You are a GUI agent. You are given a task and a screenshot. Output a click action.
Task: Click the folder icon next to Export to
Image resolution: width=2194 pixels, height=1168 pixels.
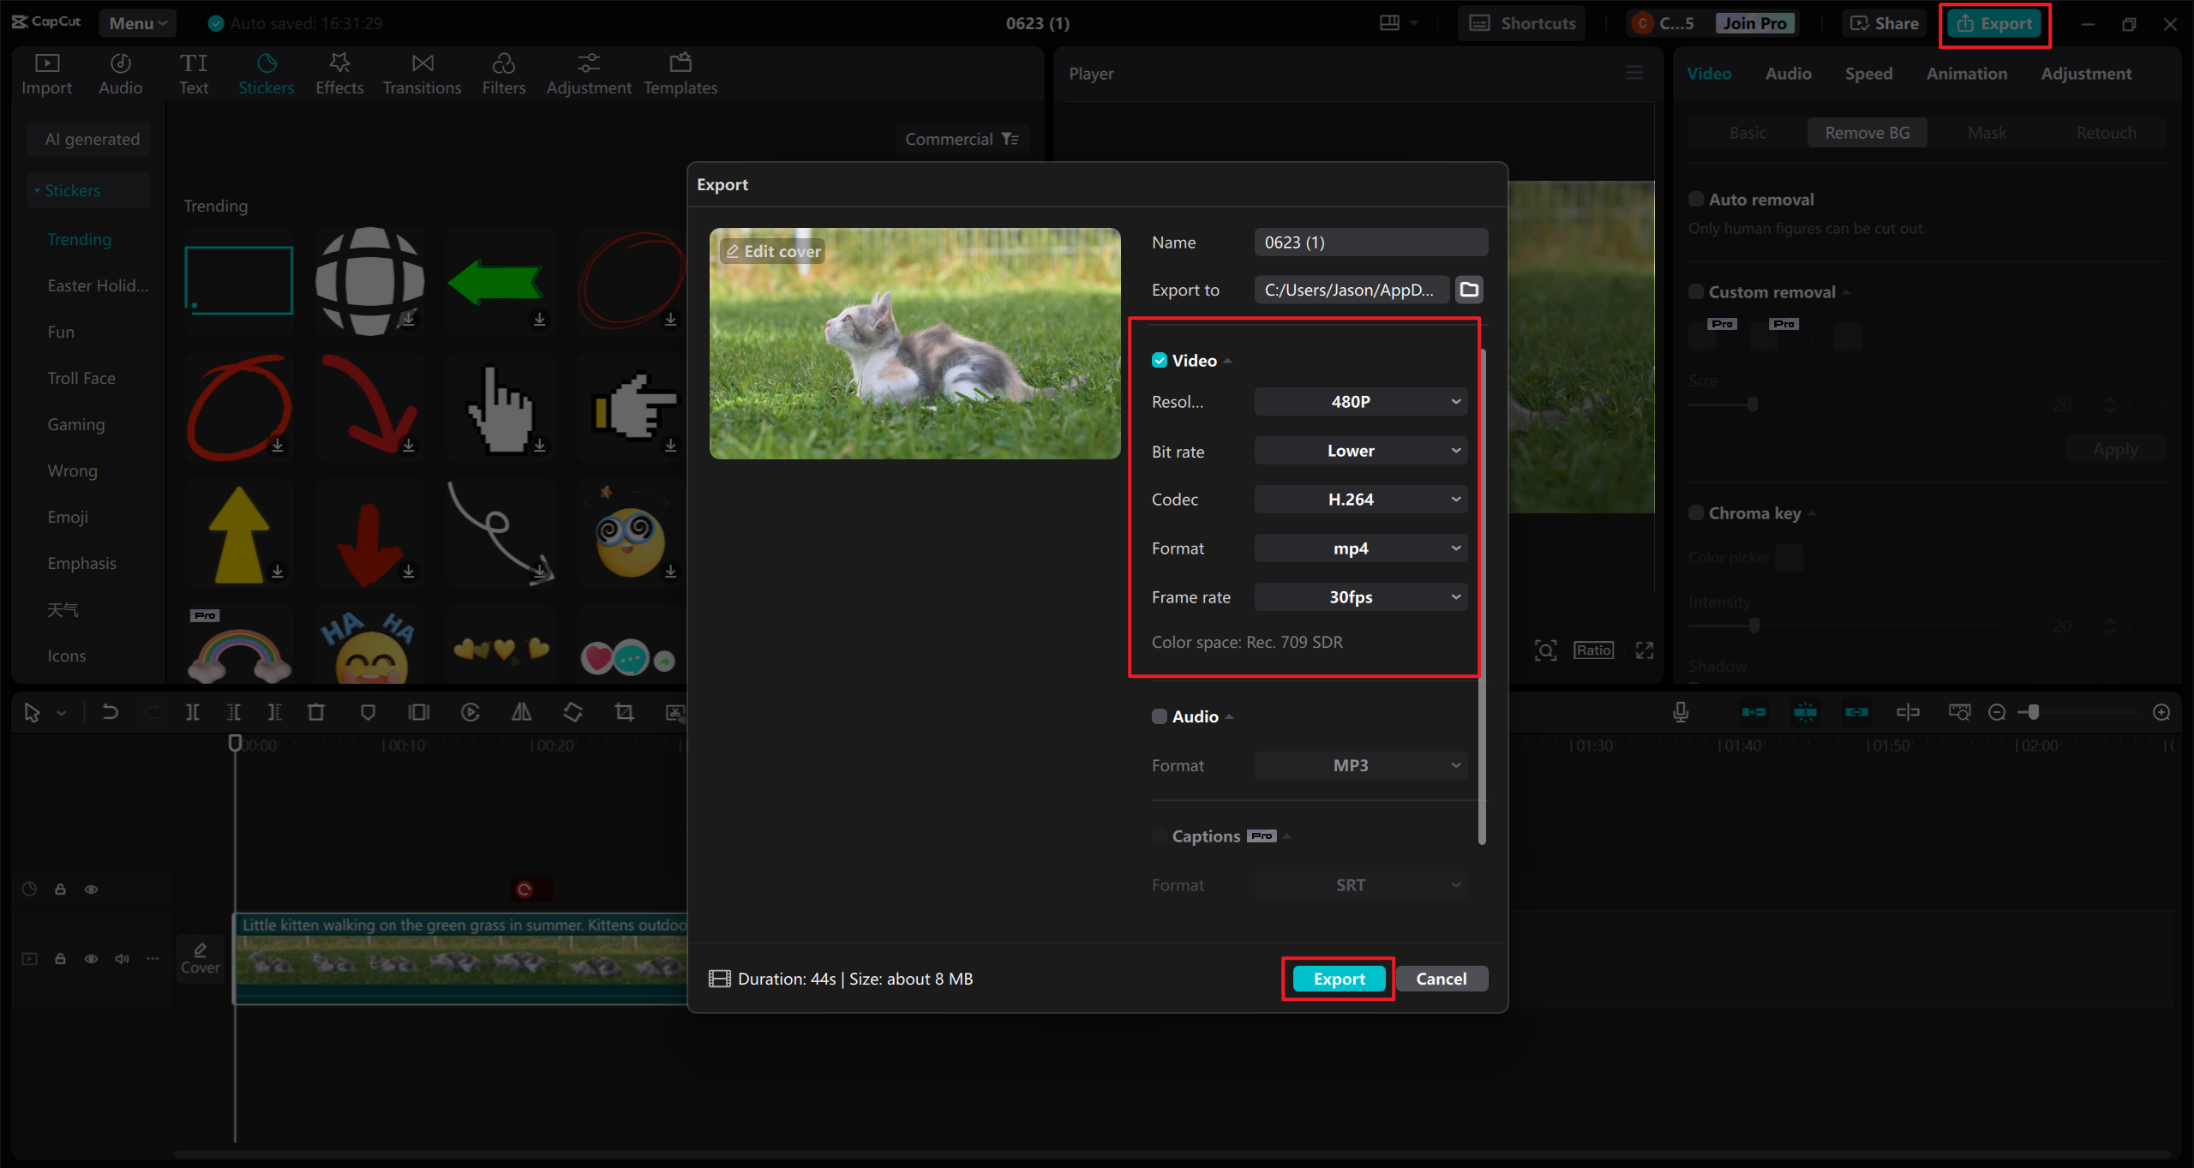[1469, 290]
